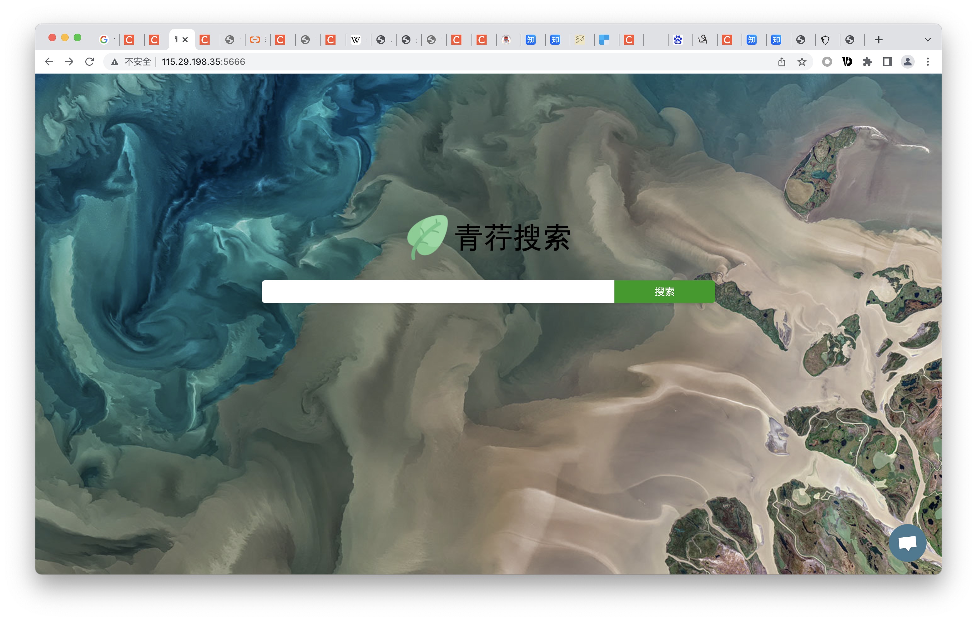Viewport: 977px width, 621px height.
Task: Close the active tab
Action: (x=185, y=40)
